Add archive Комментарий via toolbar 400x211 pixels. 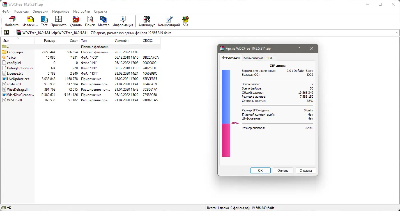pyautogui.click(x=169, y=21)
